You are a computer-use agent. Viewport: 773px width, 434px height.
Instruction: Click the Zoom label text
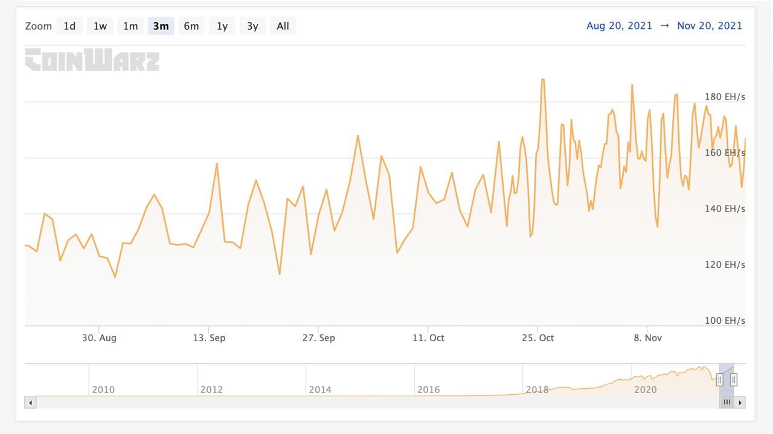[38, 26]
